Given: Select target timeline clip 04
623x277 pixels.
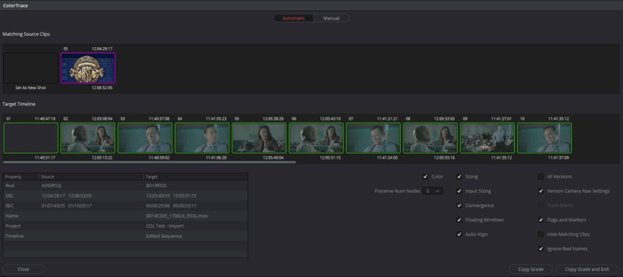Looking at the screenshot, I should click(x=202, y=138).
